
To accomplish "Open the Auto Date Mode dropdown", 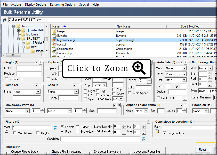I will (x=184, y=68).
